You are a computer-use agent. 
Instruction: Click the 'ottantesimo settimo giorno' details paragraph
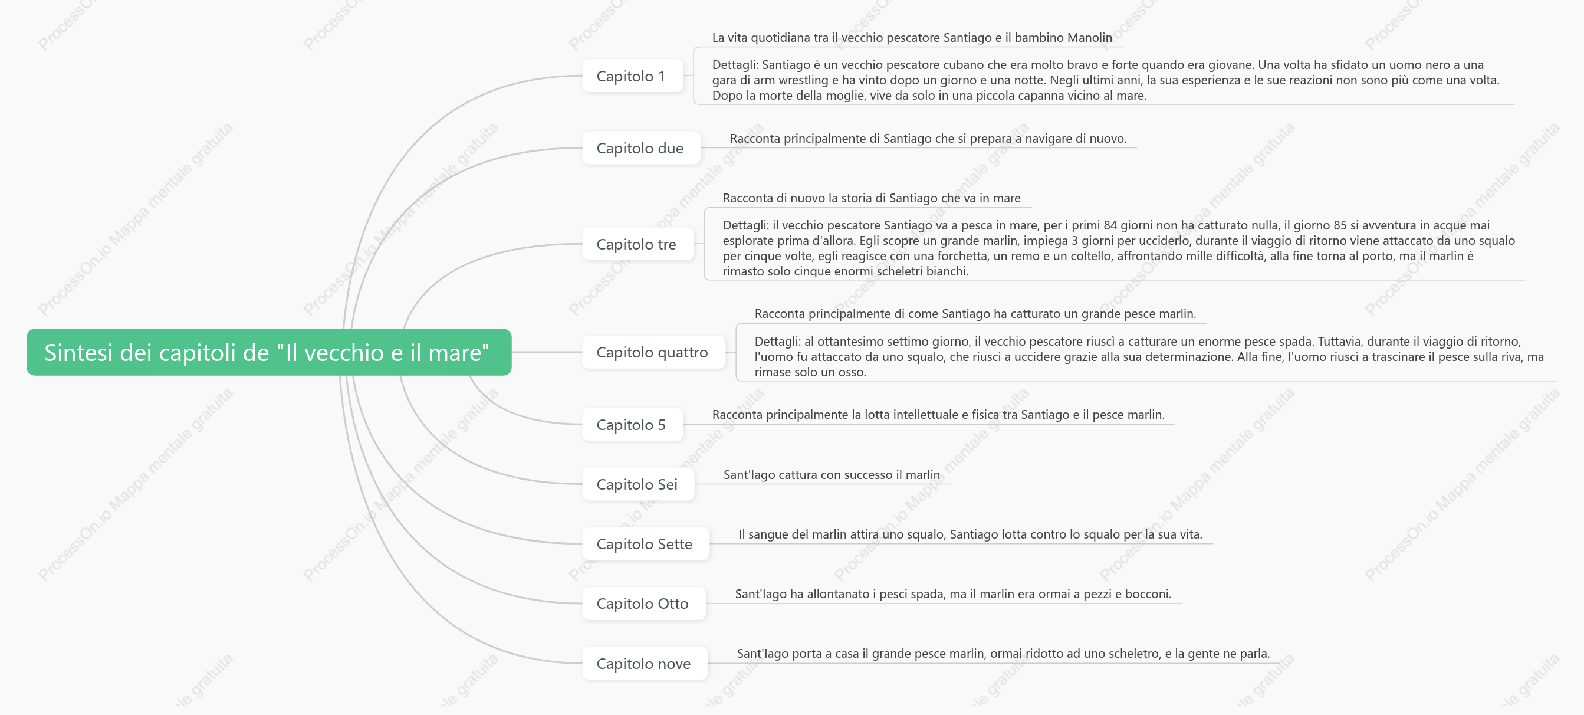tap(1149, 356)
